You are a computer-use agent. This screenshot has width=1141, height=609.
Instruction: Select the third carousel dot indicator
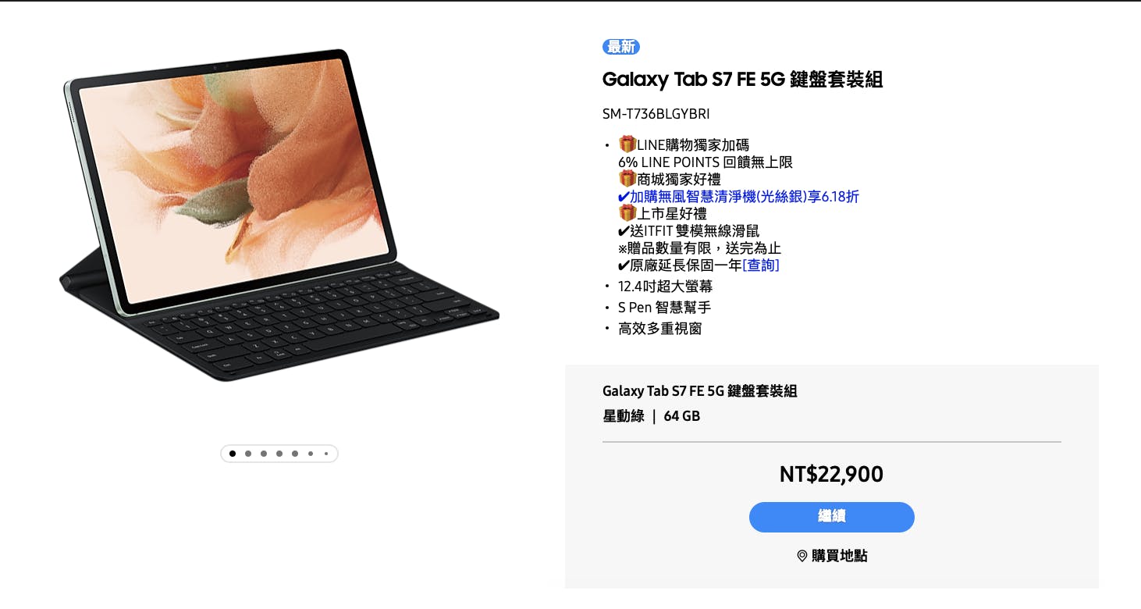[x=264, y=454]
